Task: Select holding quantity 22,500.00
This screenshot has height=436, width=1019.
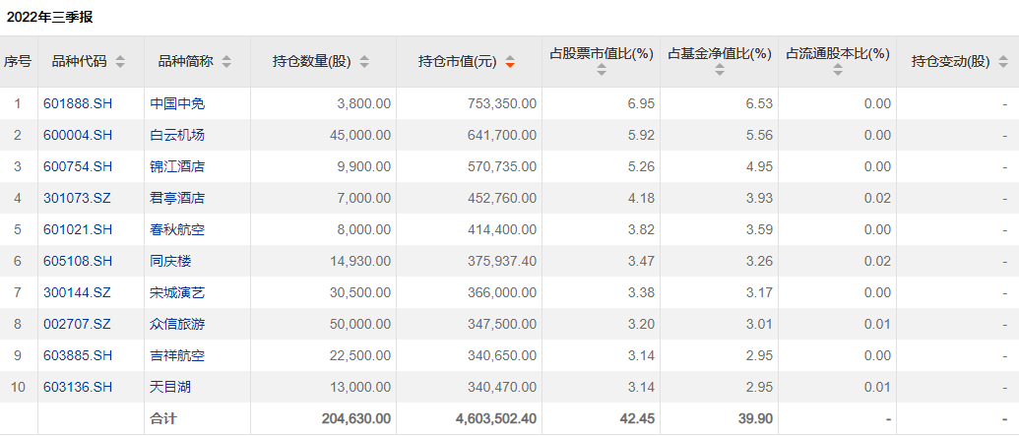Action: tap(360, 356)
